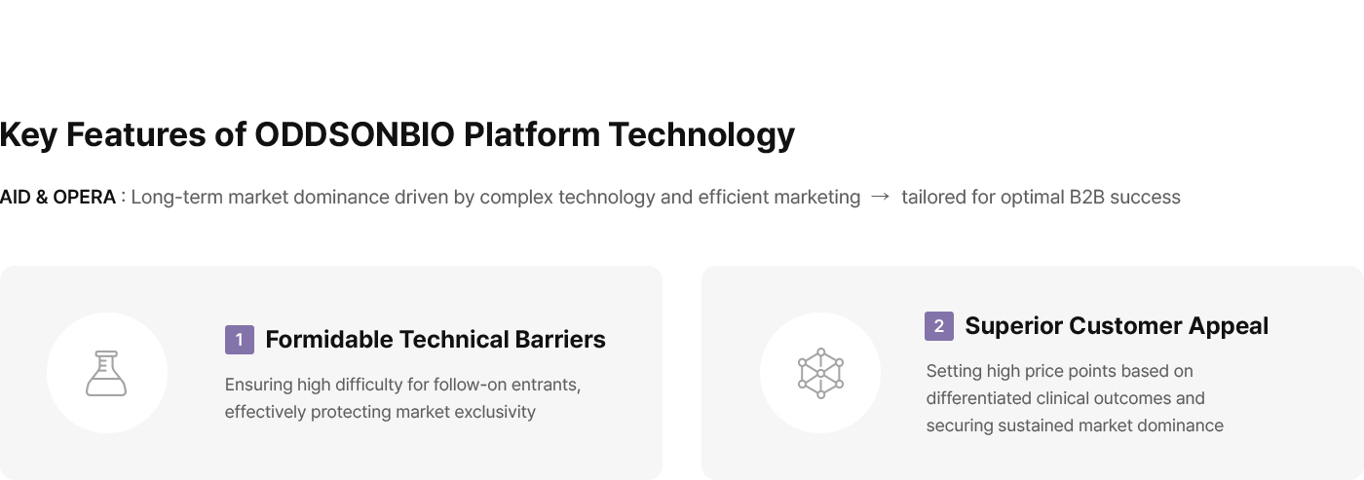
Task: Click the purple number 2 badge
Action: [939, 326]
